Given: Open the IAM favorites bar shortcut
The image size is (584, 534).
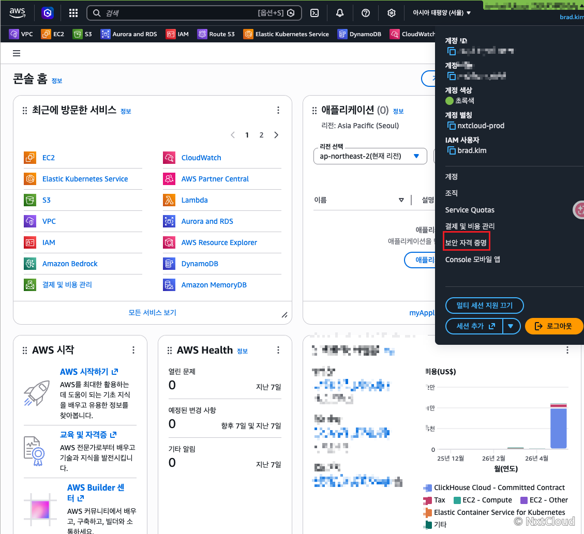Looking at the screenshot, I should tap(177, 34).
